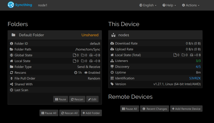Click the Add Folder button

pos(91,113)
